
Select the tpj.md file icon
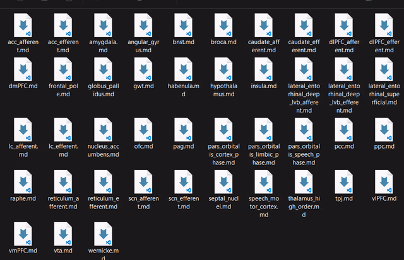[344, 182]
